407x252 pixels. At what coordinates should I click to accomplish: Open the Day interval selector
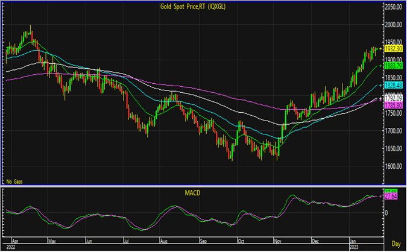395,245
